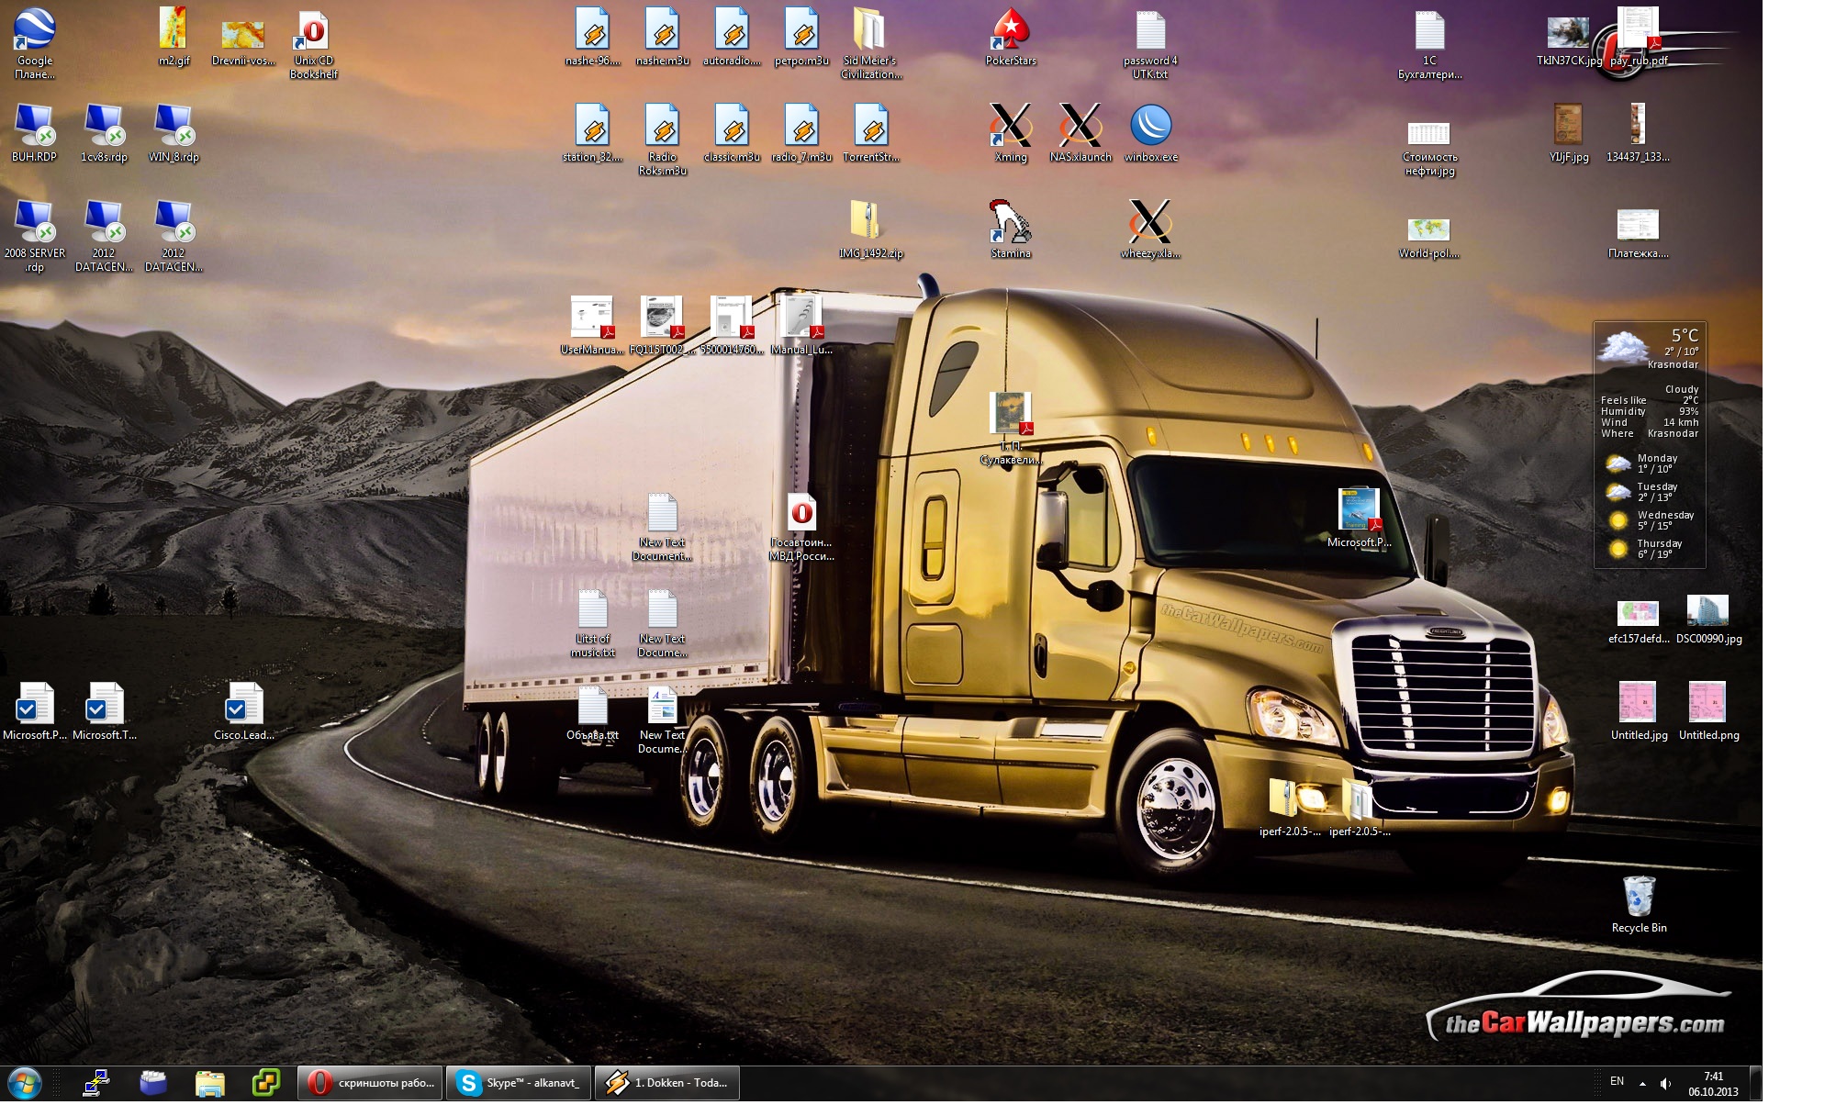Select the Untitled.png image
Viewport: 1836px width, 1105px height.
click(1708, 711)
